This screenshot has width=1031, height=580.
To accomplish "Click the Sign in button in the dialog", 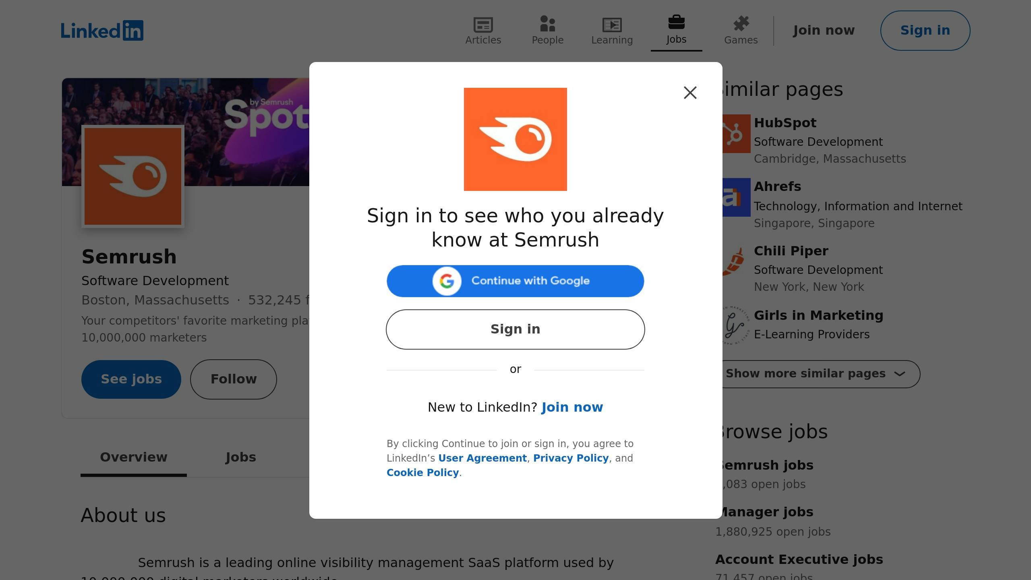I will tap(515, 329).
